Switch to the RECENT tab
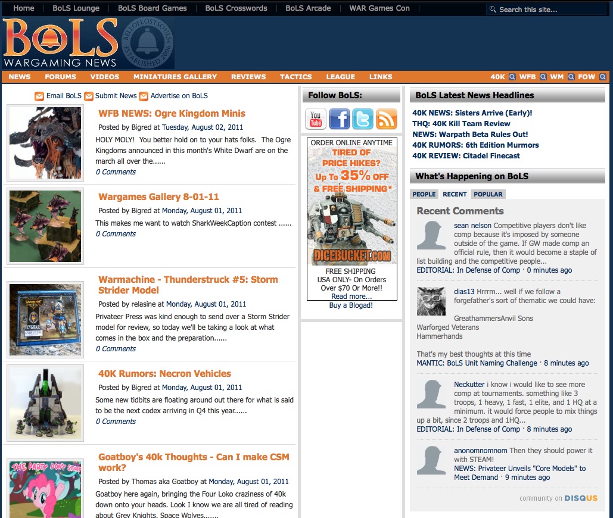The height and width of the screenshot is (518, 613). [x=455, y=194]
